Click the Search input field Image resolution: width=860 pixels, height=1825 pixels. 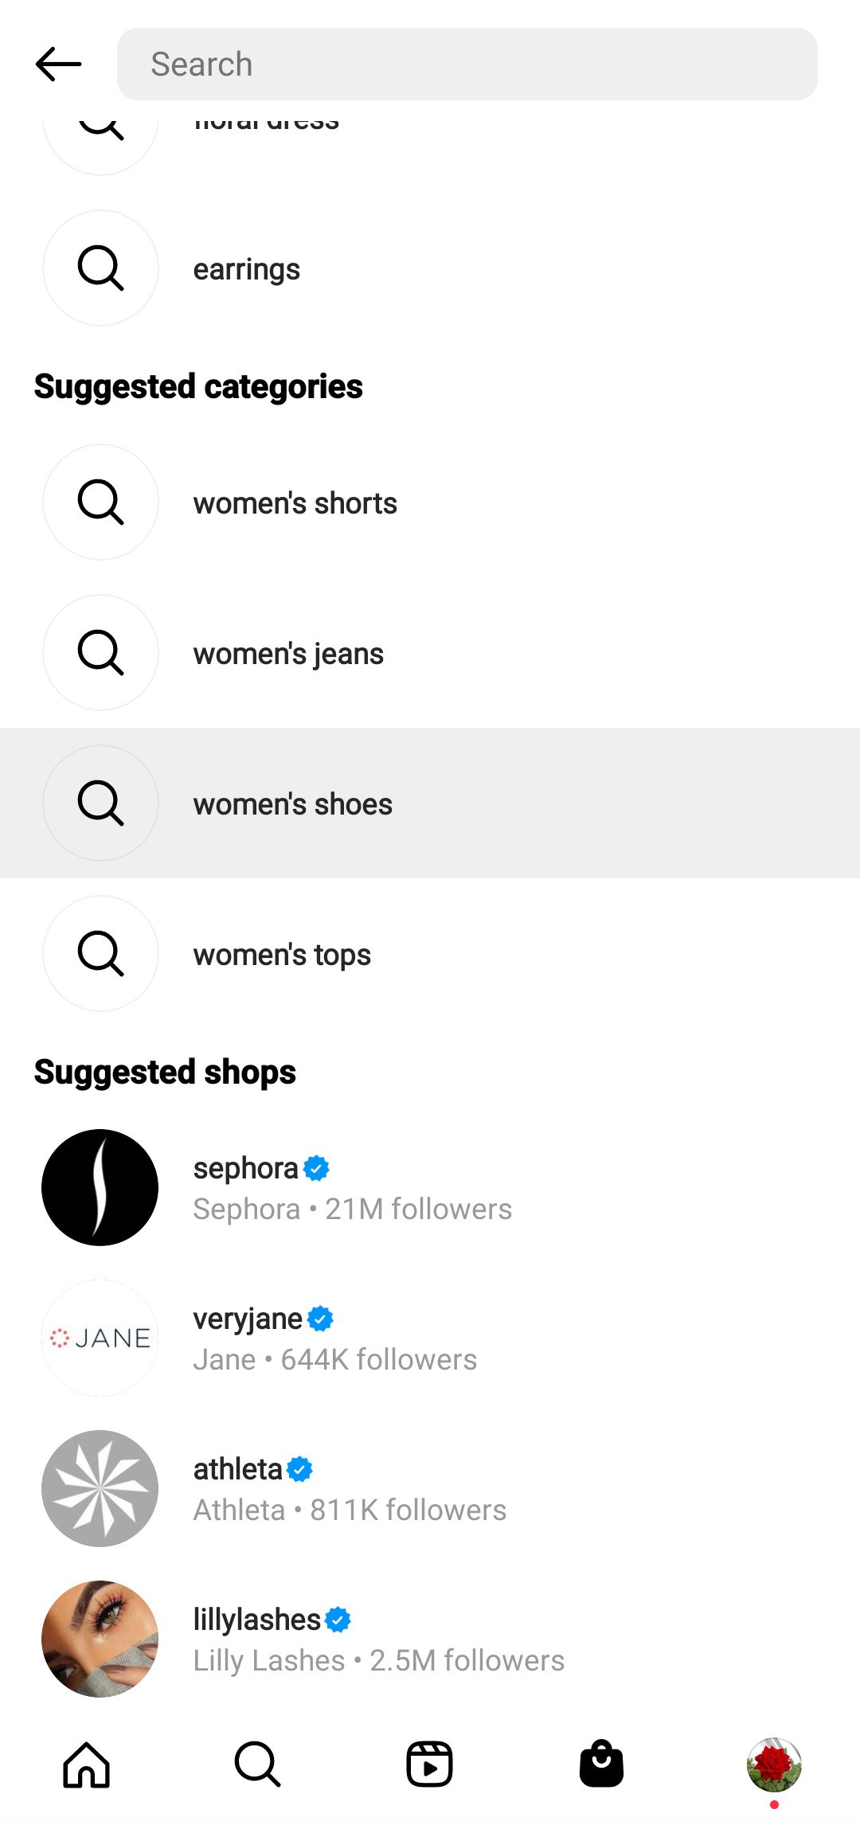pos(467,64)
